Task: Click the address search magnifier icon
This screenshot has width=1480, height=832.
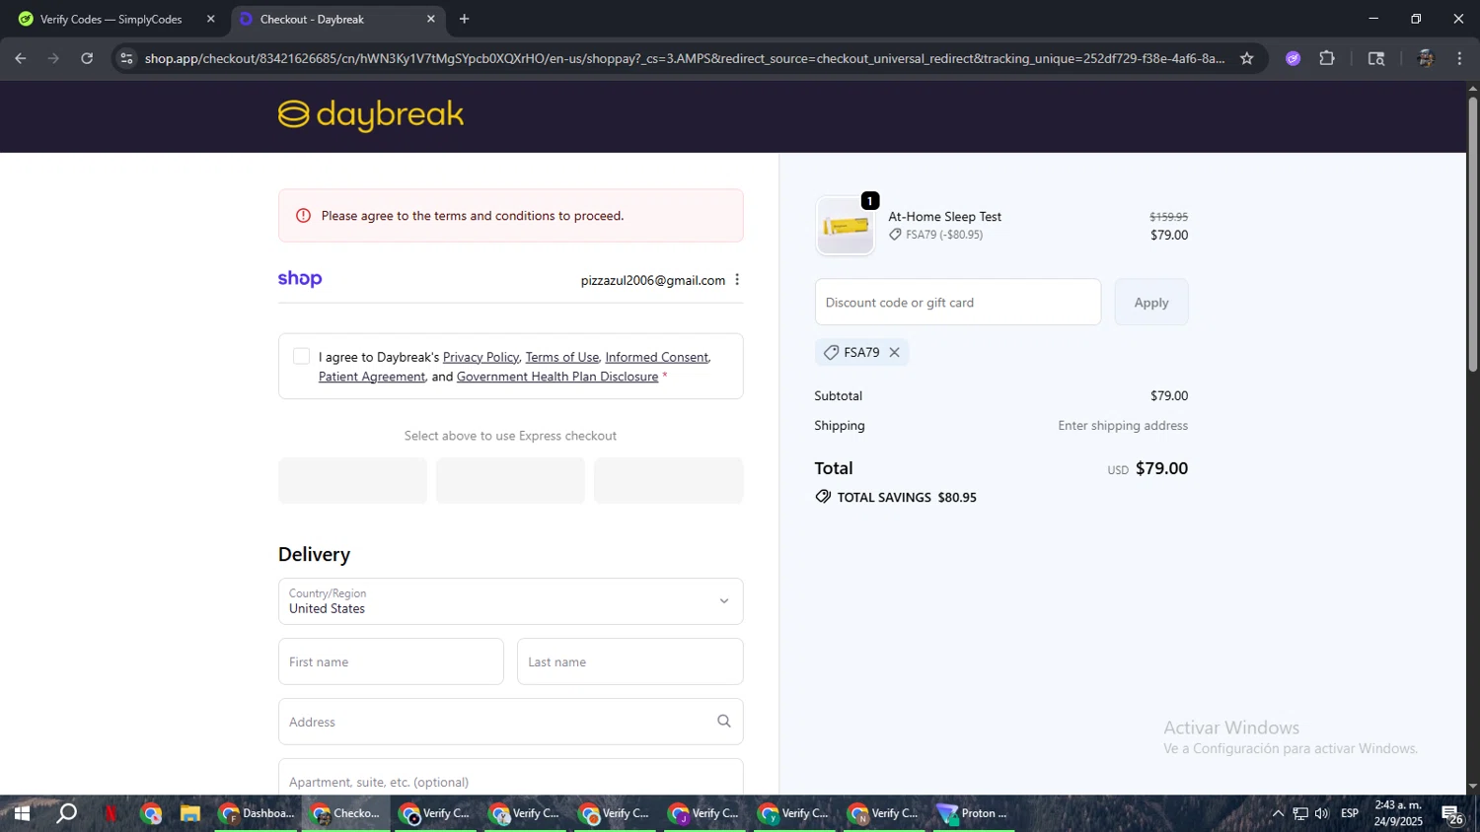Action: pyautogui.click(x=723, y=722)
